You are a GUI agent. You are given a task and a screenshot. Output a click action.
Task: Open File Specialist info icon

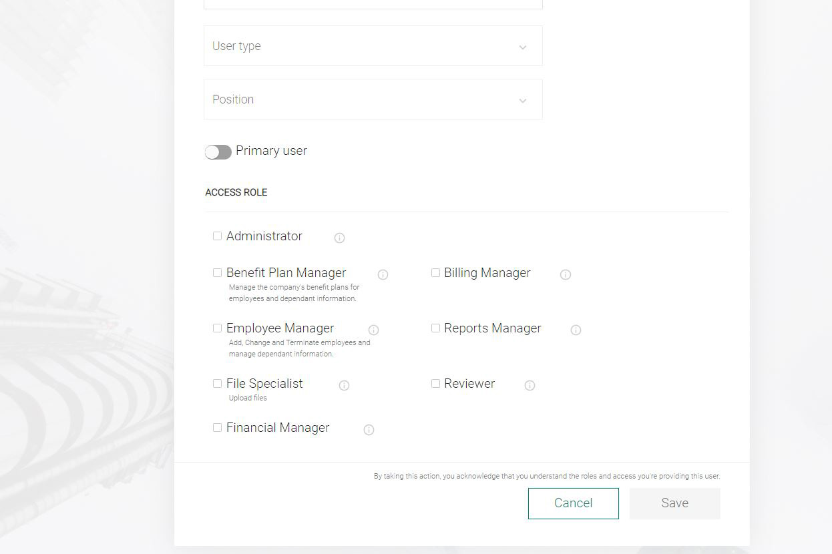pos(344,385)
